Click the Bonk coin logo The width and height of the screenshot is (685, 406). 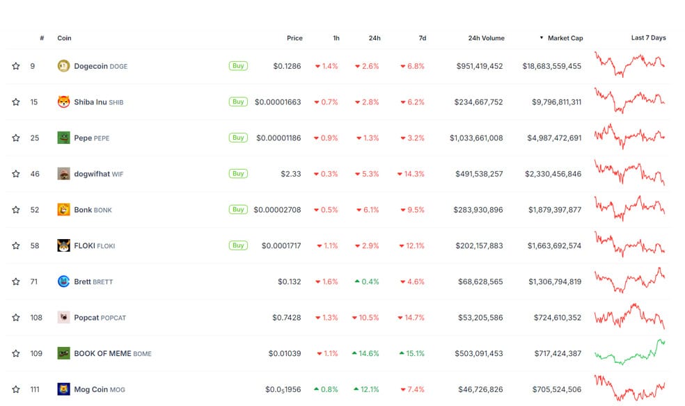tap(64, 209)
